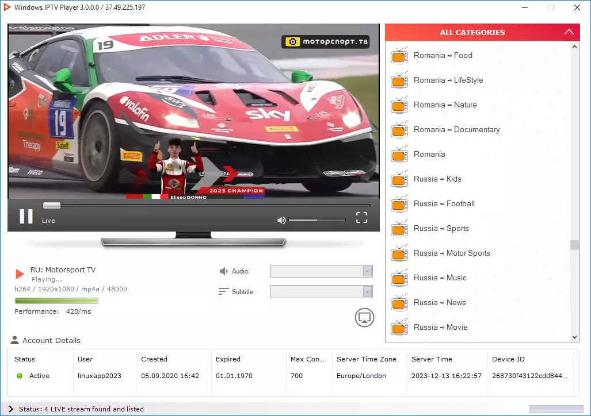Click the TV icon beside Russia Sports
The height and width of the screenshot is (416, 591).
click(x=399, y=229)
